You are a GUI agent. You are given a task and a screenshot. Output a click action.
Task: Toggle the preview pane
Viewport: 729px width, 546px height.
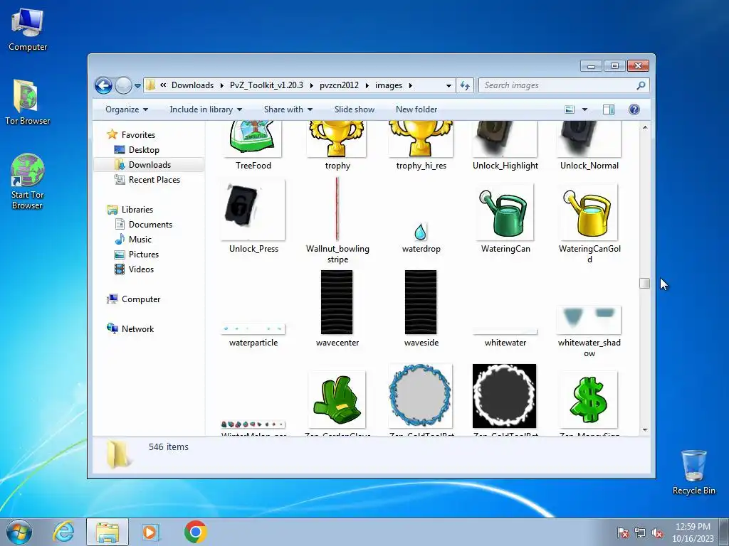609,109
